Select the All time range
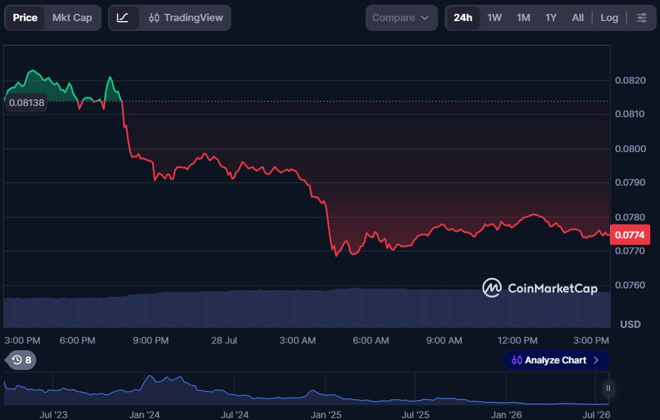 click(578, 18)
